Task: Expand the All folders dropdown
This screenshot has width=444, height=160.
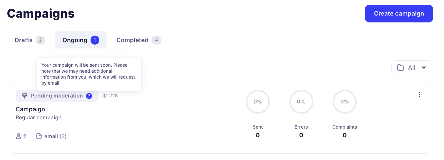Action: pos(412,68)
